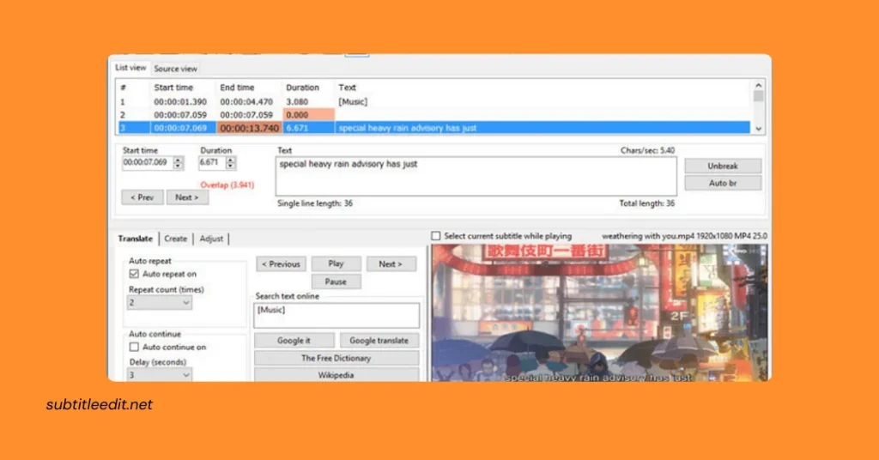Viewport: 879px width, 460px height.
Task: Open the Create tab
Action: click(176, 239)
